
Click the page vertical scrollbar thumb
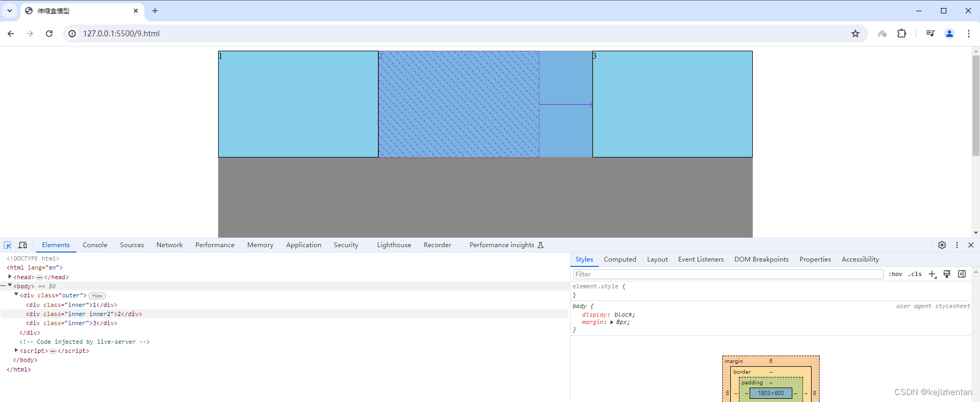coord(976,105)
